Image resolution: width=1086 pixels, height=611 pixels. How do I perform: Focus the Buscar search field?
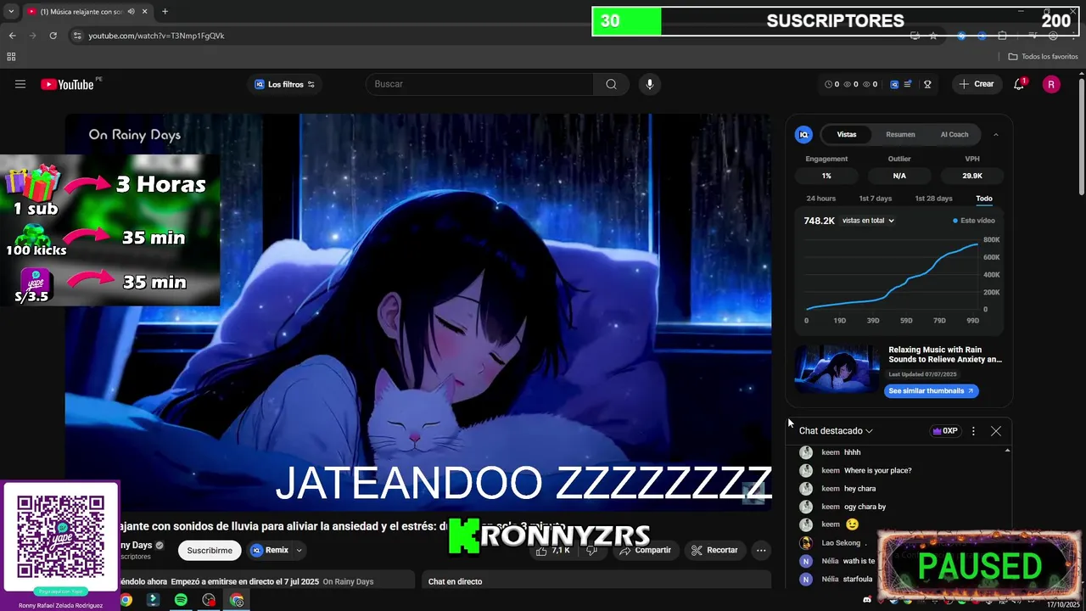click(479, 84)
